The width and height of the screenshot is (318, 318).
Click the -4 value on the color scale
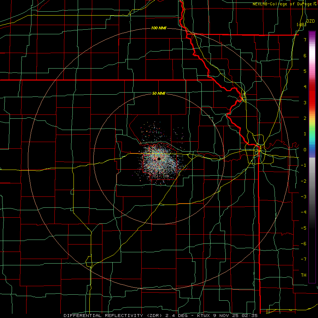tap(304, 212)
